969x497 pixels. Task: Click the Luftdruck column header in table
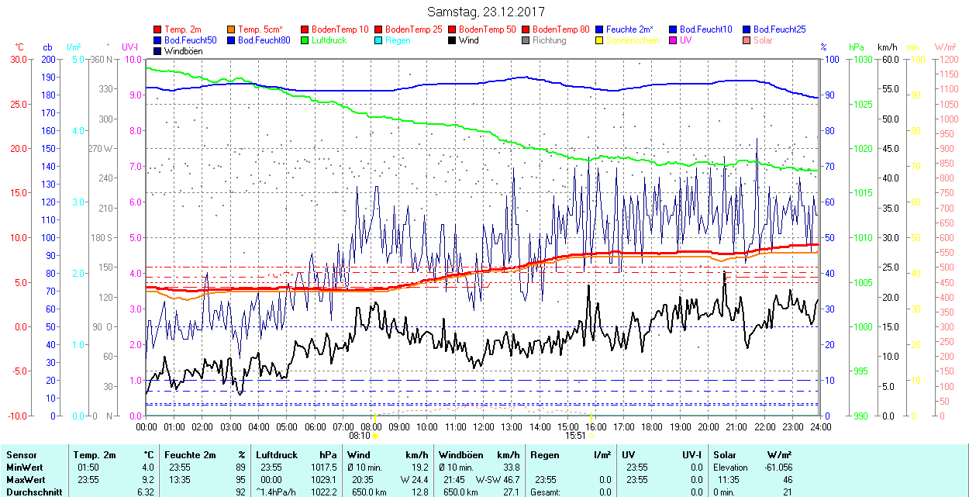[276, 455]
